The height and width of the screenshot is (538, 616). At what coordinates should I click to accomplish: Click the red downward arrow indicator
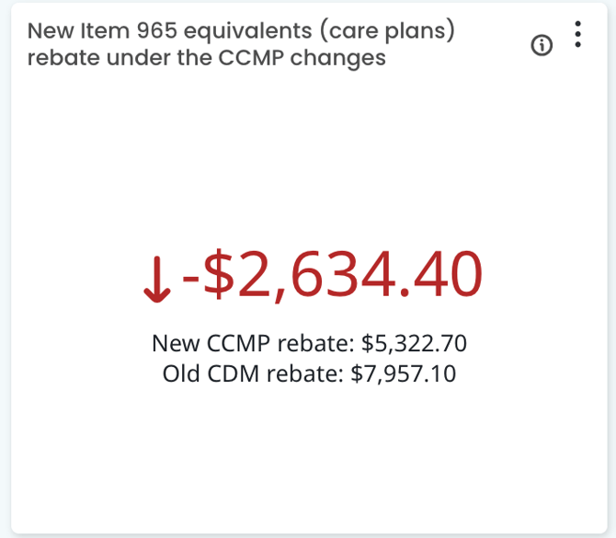(157, 280)
